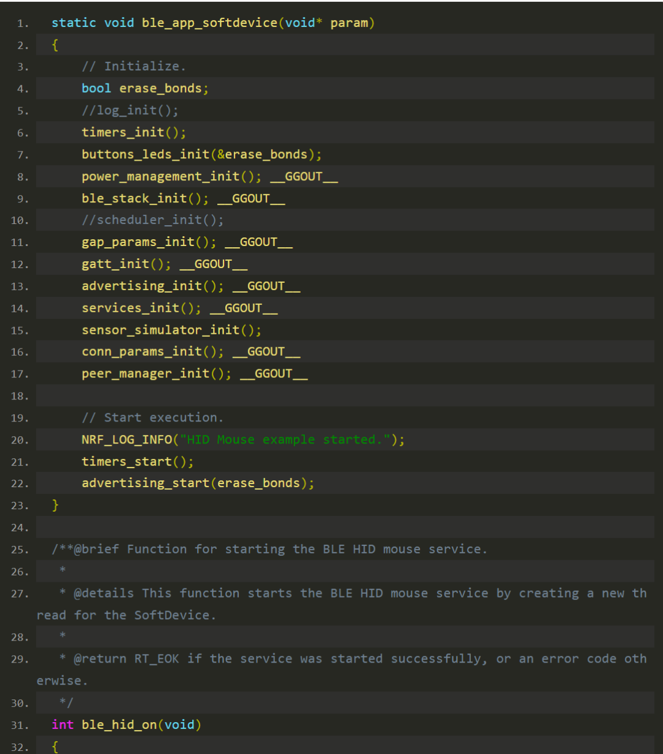Click power_management_init(); call
This screenshot has height=754, width=663.
click(172, 176)
